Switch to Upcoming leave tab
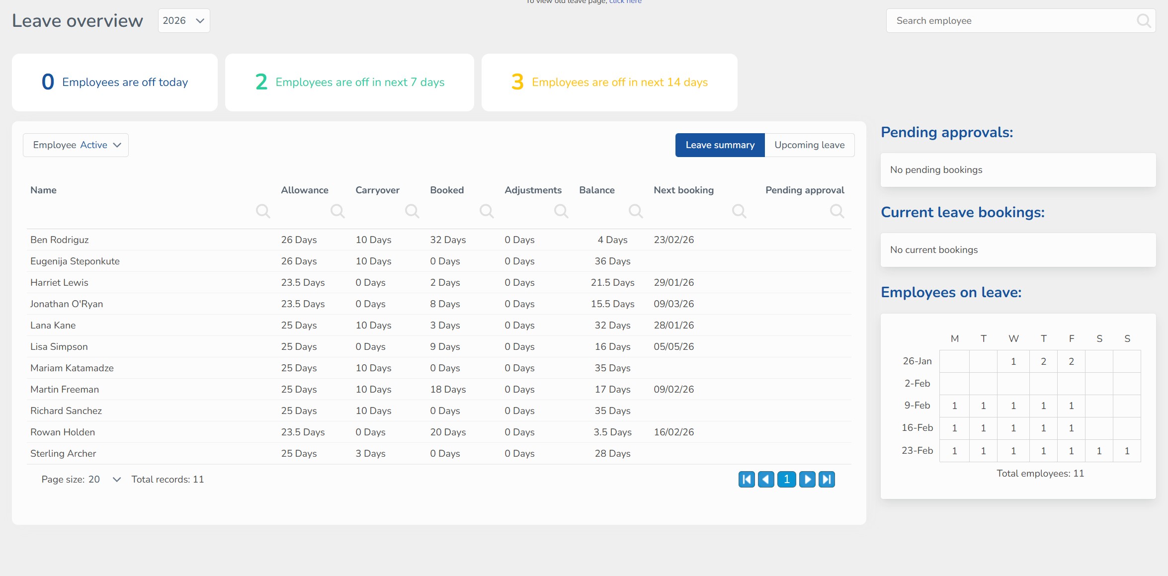 pos(810,145)
